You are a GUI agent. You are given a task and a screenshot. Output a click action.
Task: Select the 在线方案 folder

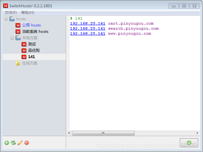[x=30, y=63]
